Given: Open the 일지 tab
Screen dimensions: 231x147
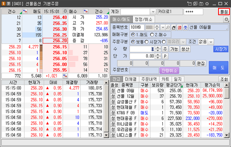Looking at the screenshot, I should 178,79.
